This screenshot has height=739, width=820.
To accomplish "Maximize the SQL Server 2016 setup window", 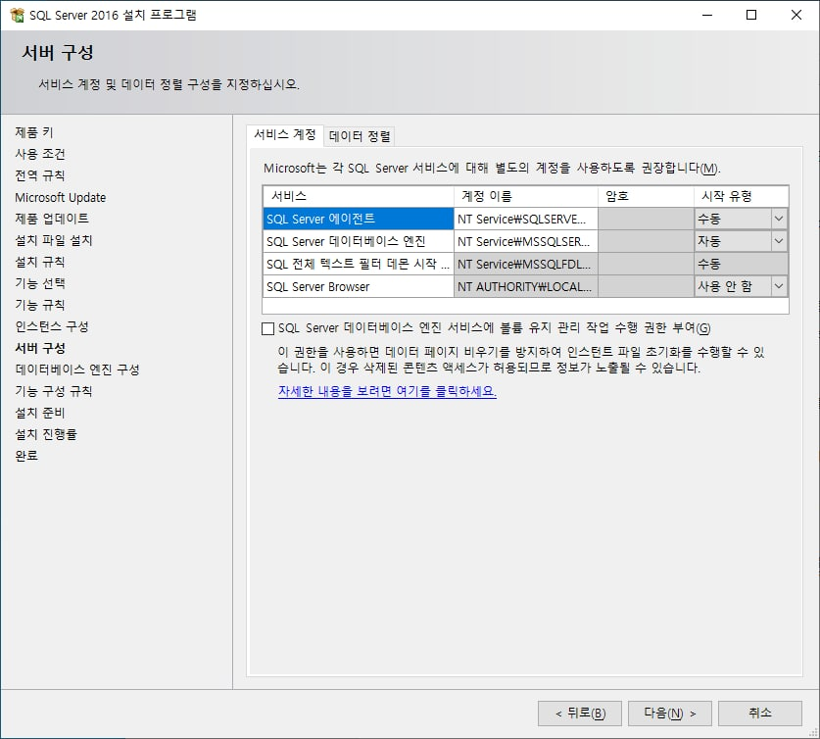I will click(x=751, y=15).
